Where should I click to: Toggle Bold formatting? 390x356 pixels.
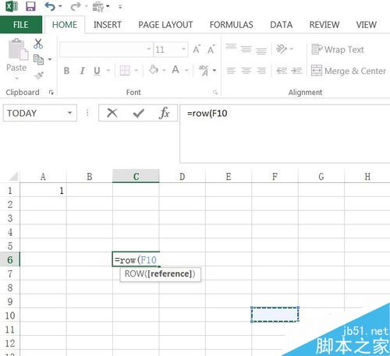(x=66, y=71)
